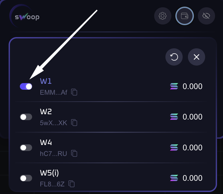Enable the W2 wallet toggle
This screenshot has width=223, height=194.
[x=26, y=117]
